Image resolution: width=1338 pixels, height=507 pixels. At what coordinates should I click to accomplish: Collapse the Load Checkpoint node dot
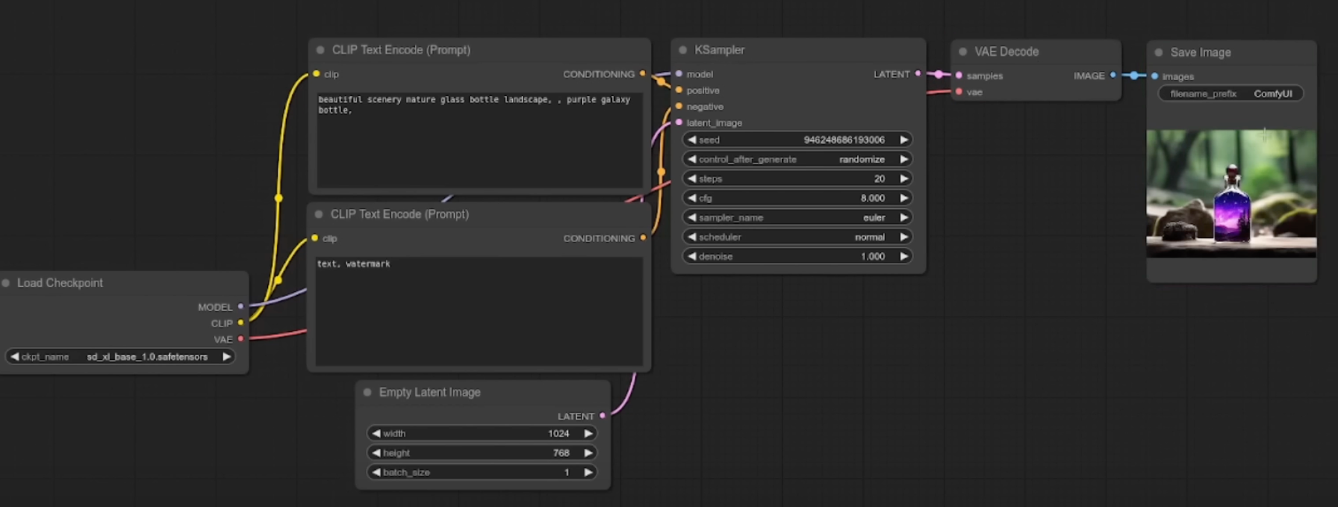tap(6, 282)
